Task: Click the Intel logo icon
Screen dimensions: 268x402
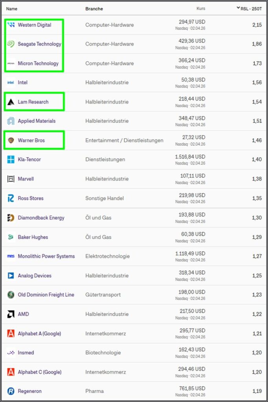Action: coord(11,82)
